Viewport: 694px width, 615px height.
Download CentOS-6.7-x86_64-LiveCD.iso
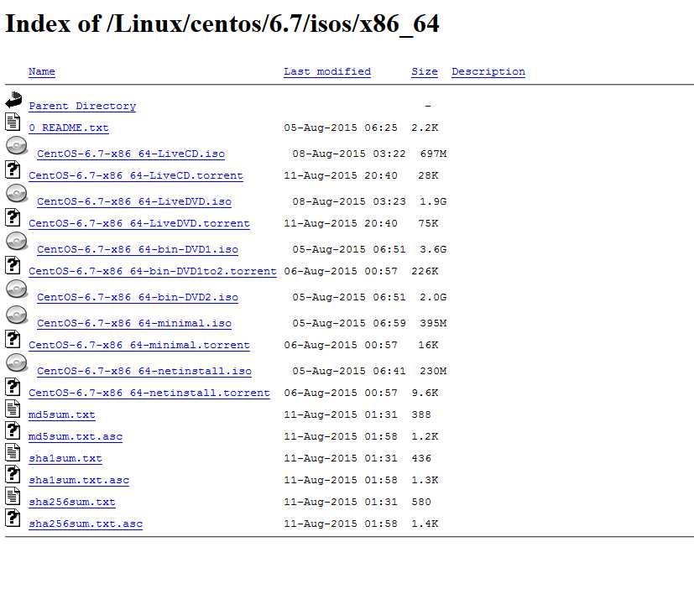coord(131,154)
